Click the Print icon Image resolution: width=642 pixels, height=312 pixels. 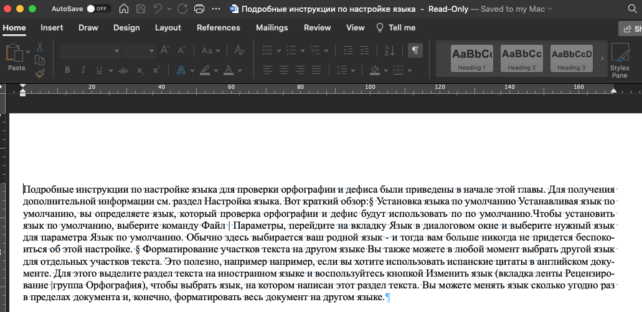tap(199, 9)
